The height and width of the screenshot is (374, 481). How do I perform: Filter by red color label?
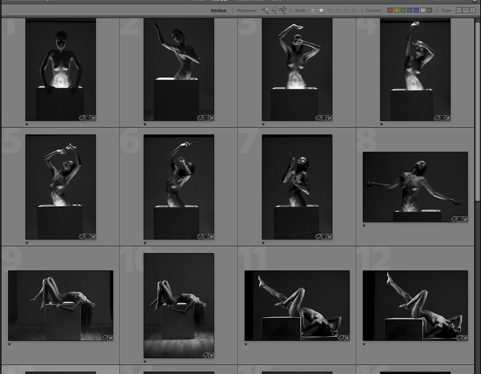pos(390,10)
